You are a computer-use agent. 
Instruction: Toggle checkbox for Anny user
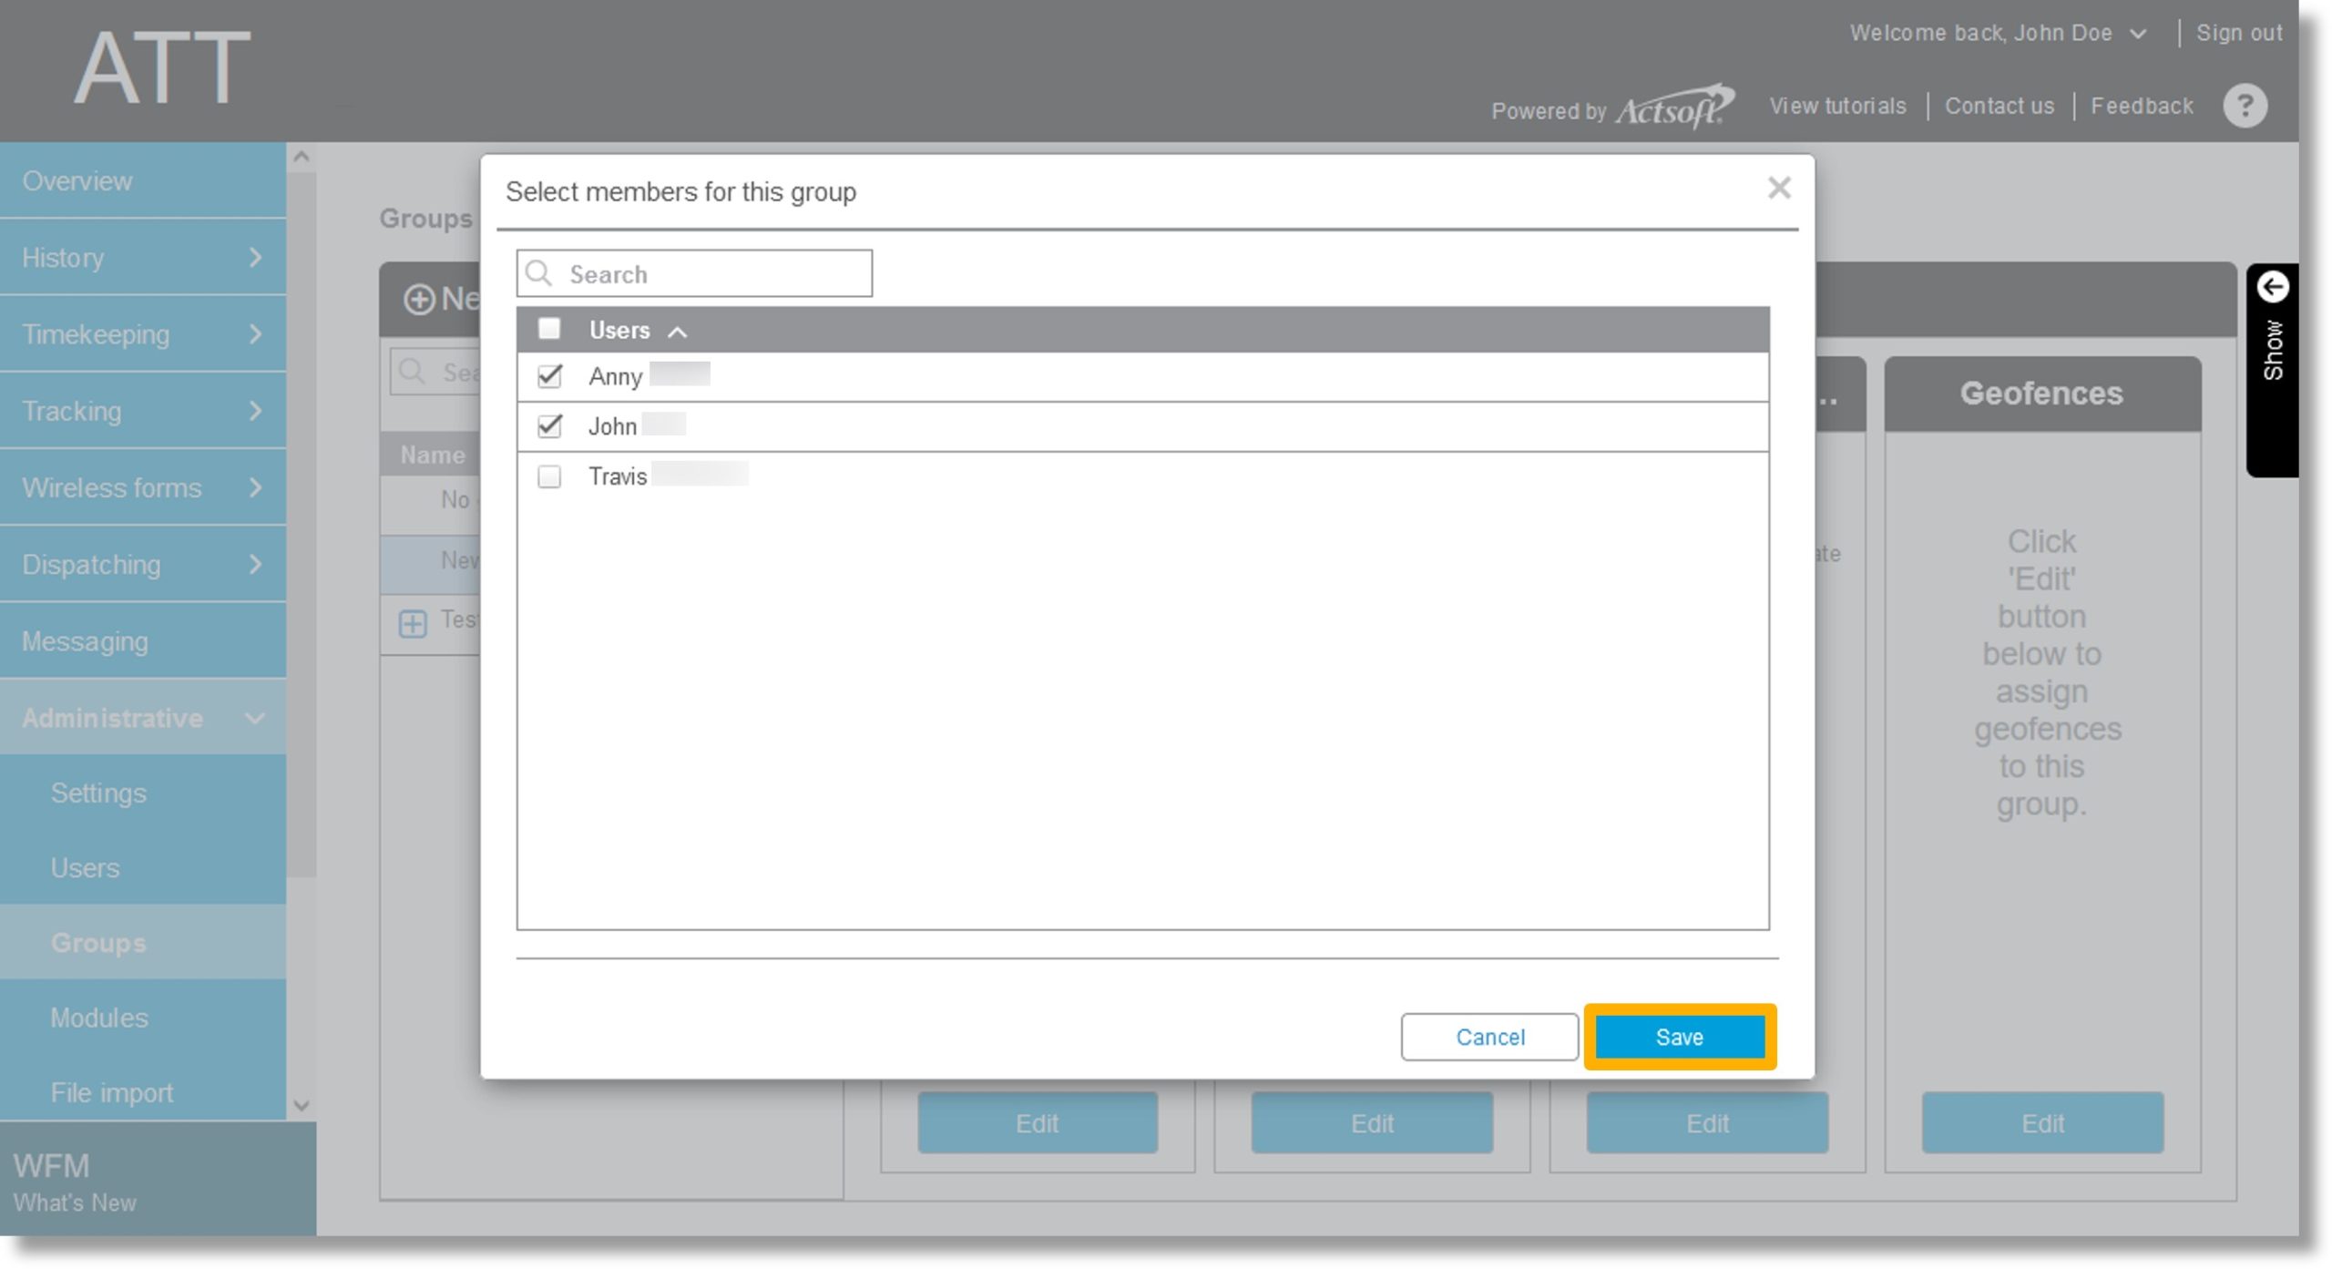click(550, 375)
